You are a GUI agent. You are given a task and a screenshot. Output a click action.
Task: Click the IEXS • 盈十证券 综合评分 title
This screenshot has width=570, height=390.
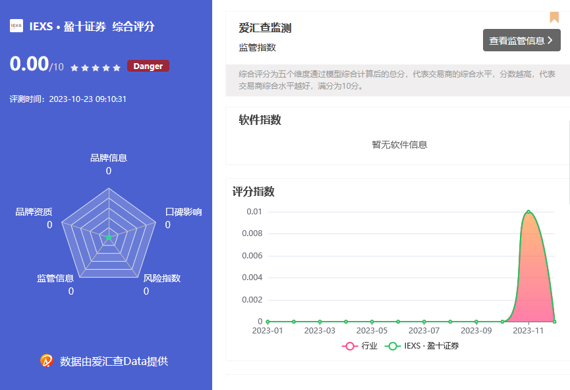click(92, 26)
